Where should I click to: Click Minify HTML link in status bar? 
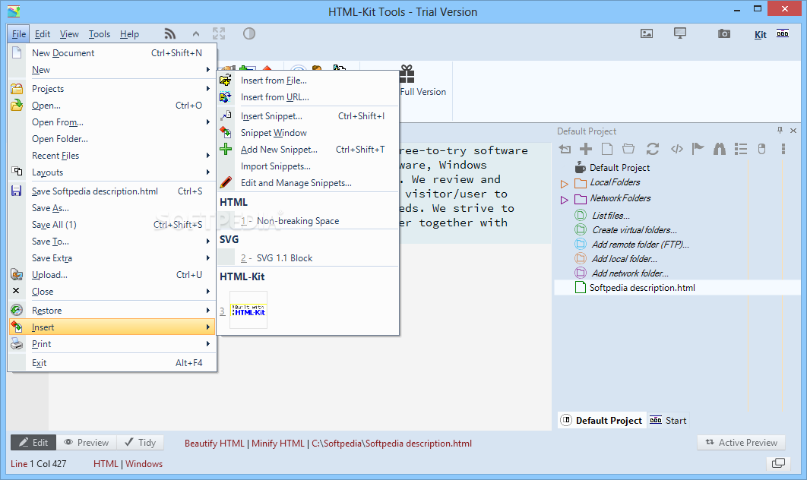click(278, 444)
